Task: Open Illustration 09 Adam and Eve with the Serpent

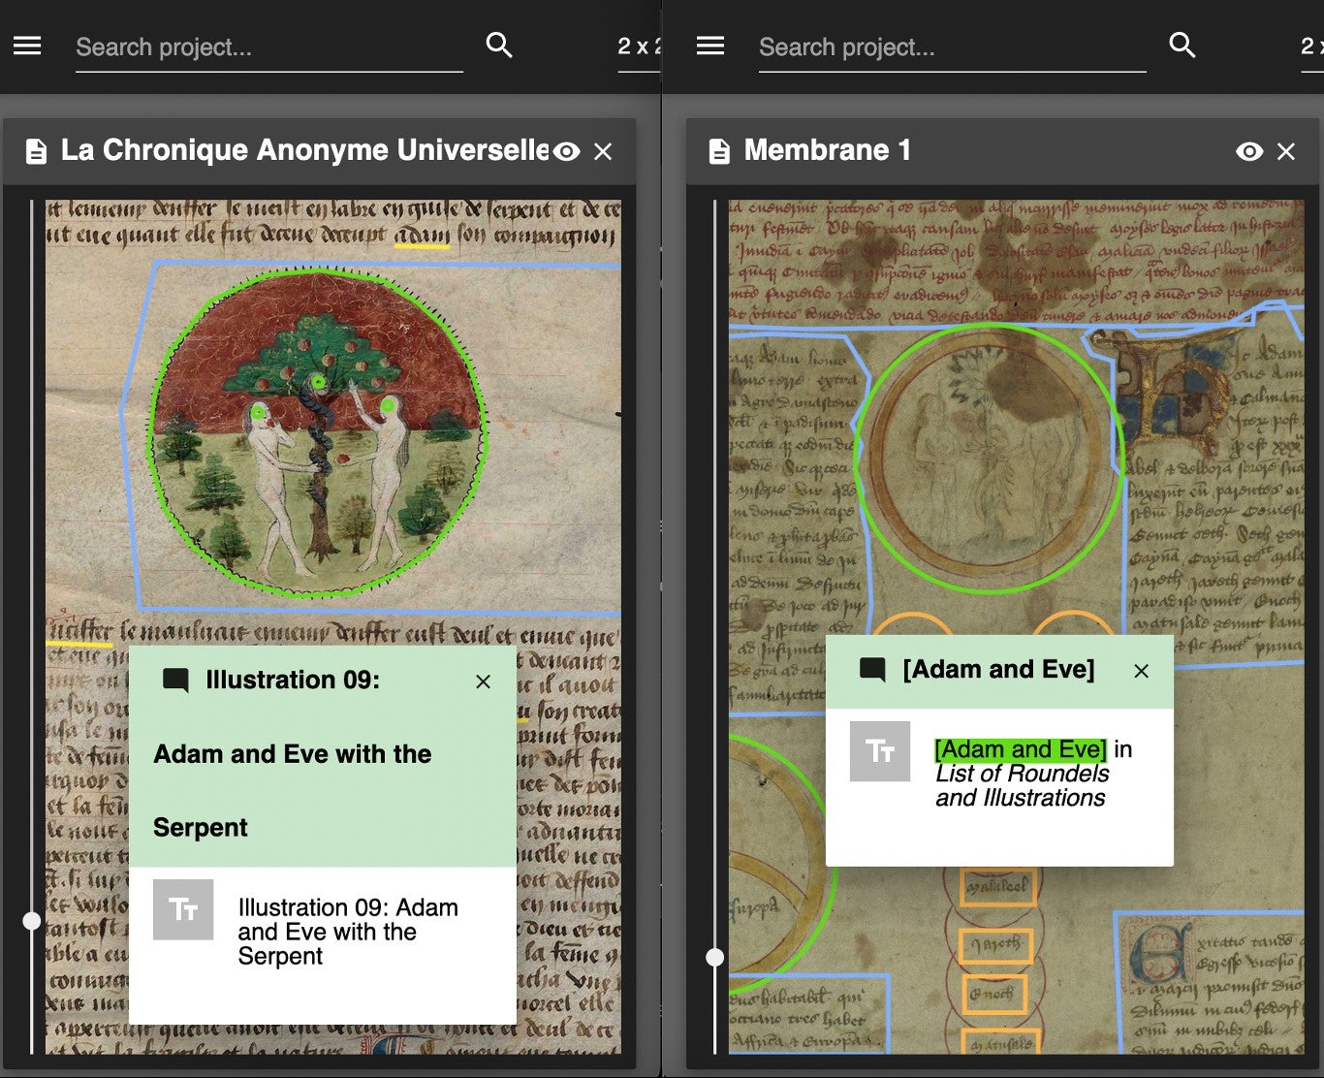Action: [346, 932]
